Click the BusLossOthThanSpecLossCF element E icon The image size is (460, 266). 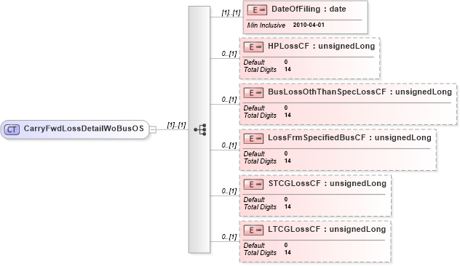(253, 93)
